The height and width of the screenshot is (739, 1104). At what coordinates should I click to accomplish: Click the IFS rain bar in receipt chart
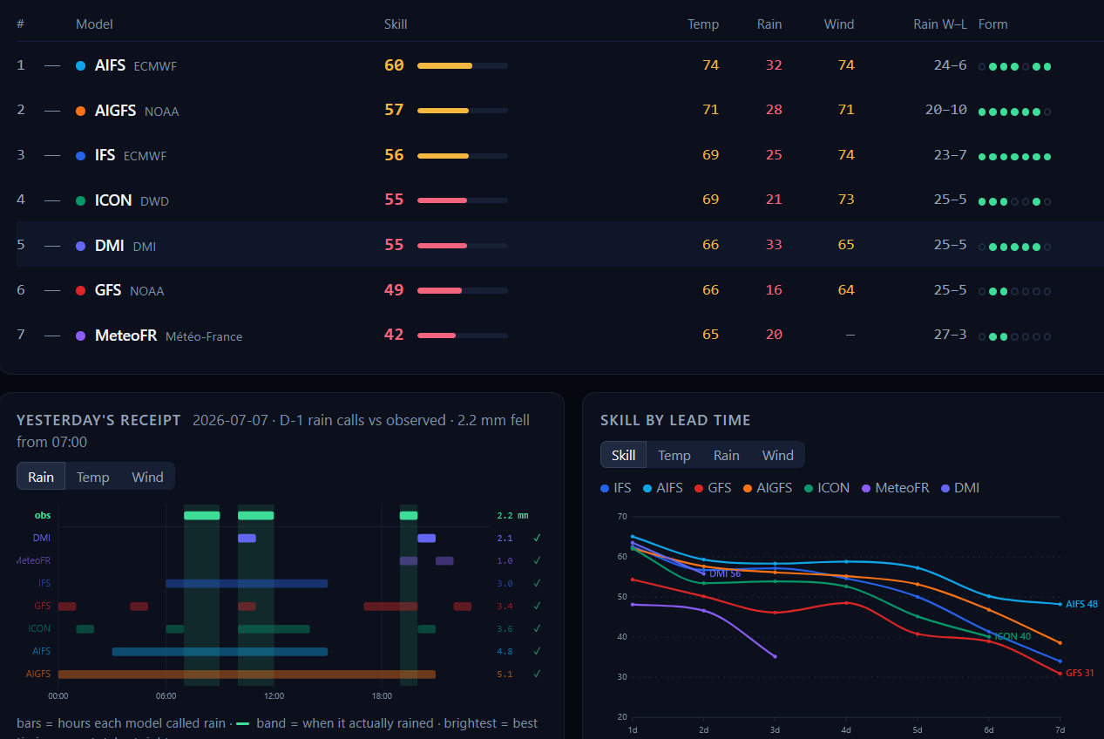pos(247,584)
